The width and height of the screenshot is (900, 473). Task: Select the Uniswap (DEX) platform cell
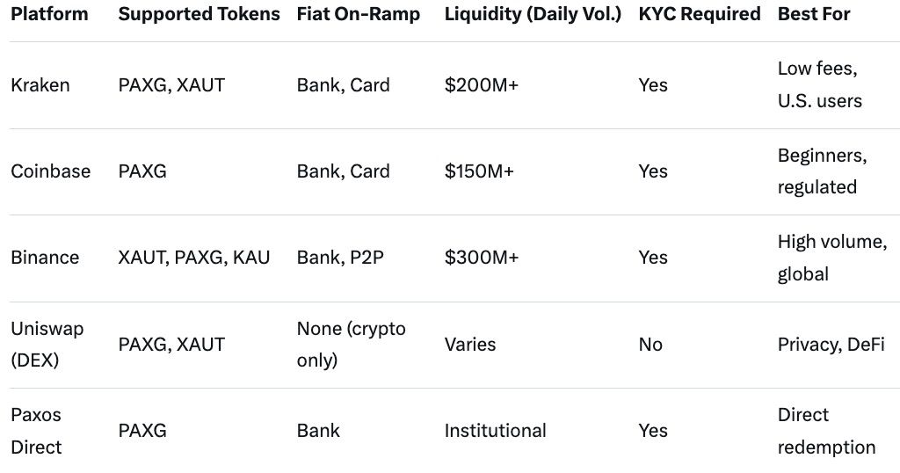47,344
